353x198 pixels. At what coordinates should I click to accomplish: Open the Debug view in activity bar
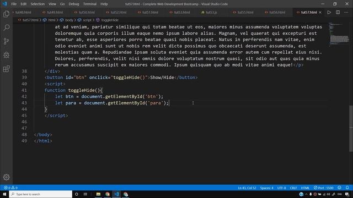click(6, 55)
